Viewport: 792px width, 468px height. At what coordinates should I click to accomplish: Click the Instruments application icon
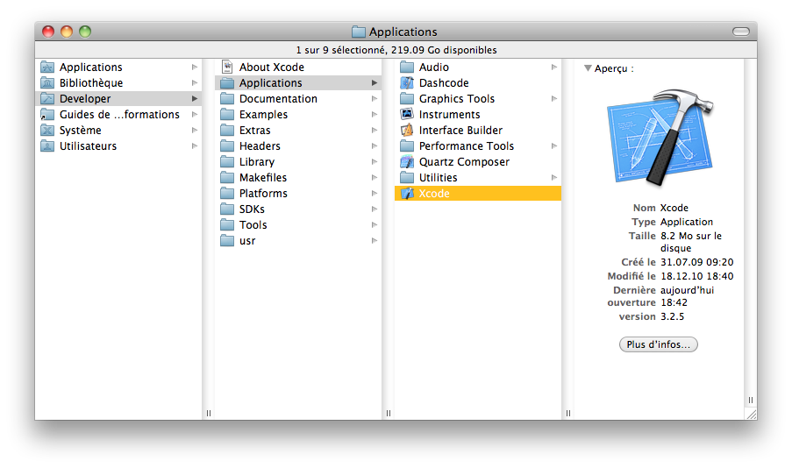[407, 114]
